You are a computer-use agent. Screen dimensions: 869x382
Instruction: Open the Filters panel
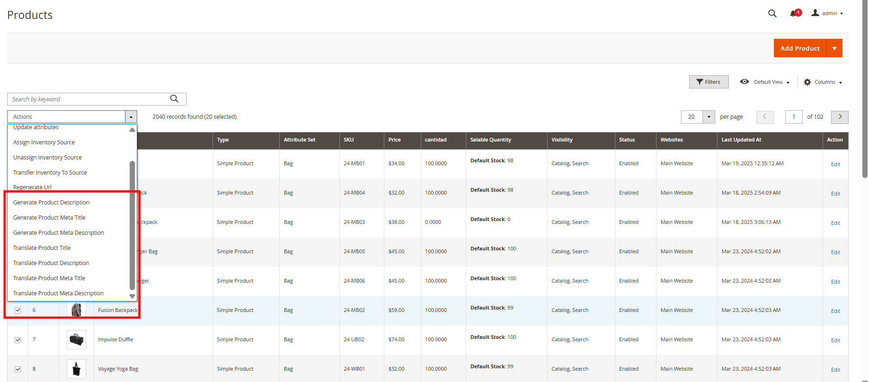[709, 82]
